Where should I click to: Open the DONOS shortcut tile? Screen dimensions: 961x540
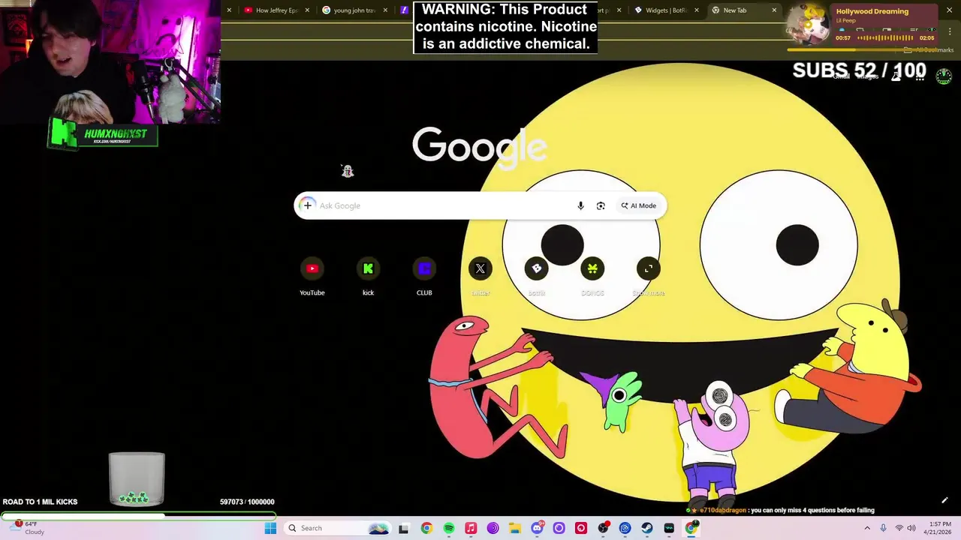point(592,277)
